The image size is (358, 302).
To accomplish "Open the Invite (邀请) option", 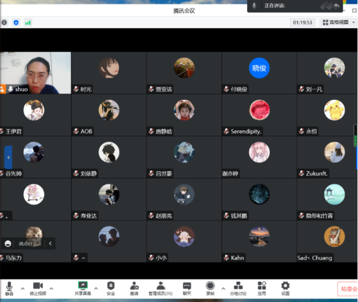I will click(x=134, y=288).
